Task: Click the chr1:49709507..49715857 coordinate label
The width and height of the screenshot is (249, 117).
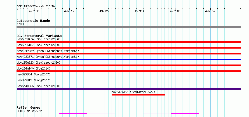Action: pyautogui.click(x=36, y=6)
